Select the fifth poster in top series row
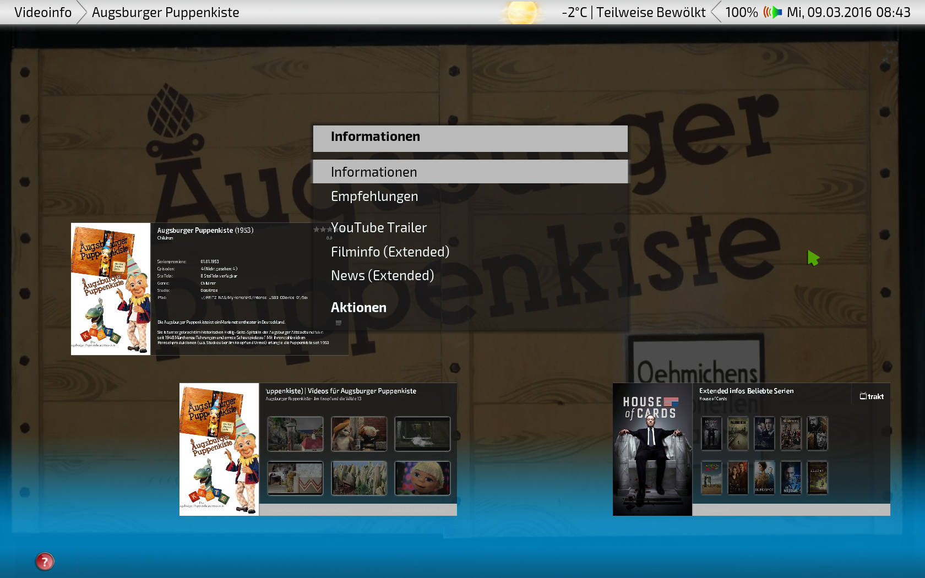925x578 pixels. tap(817, 434)
